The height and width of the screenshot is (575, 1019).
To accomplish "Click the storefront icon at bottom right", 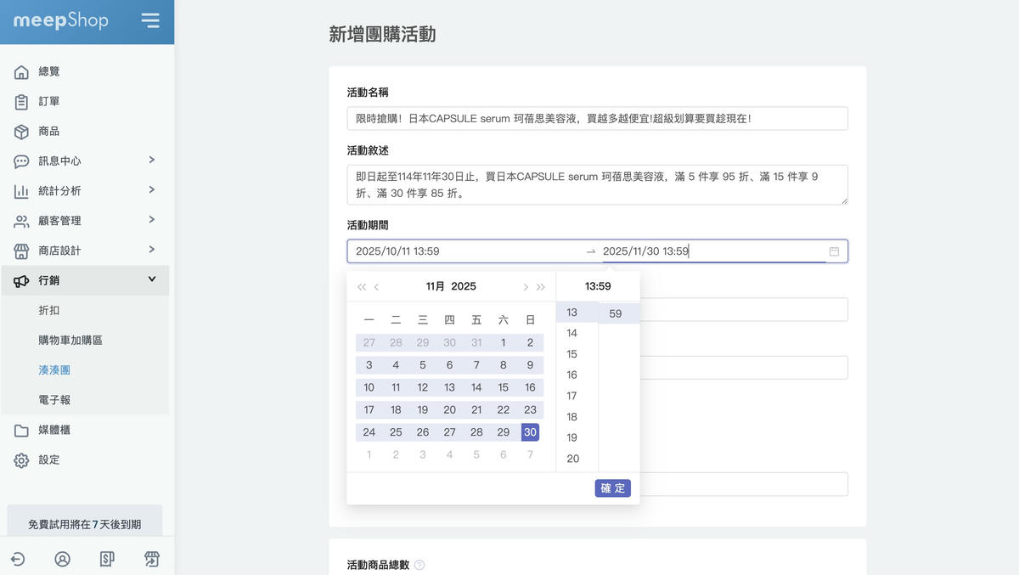I will (x=152, y=559).
